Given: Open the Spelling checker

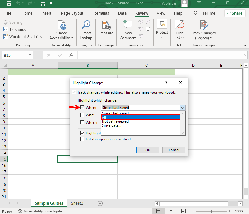Looking at the screenshot, I should point(13,22).
